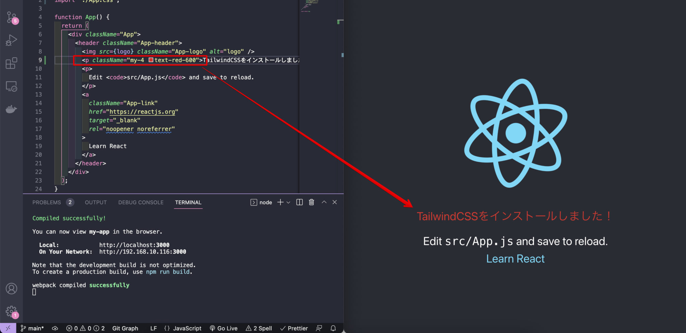Viewport: 686px width, 333px height.
Task: Open the Extensions view
Action: [x=11, y=63]
